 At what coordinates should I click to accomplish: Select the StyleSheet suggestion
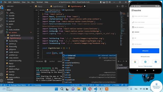tap(89, 80)
